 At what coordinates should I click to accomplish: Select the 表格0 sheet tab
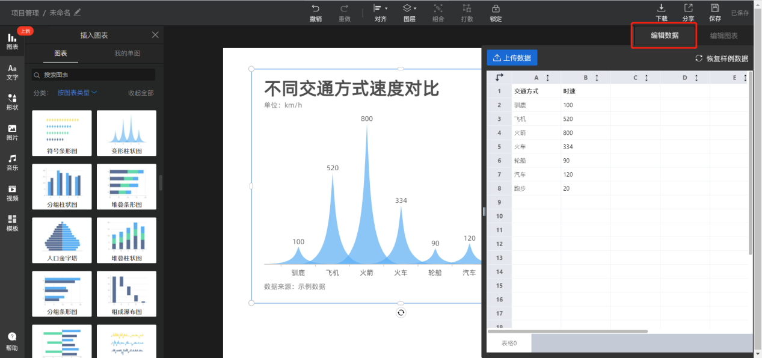[x=509, y=343]
